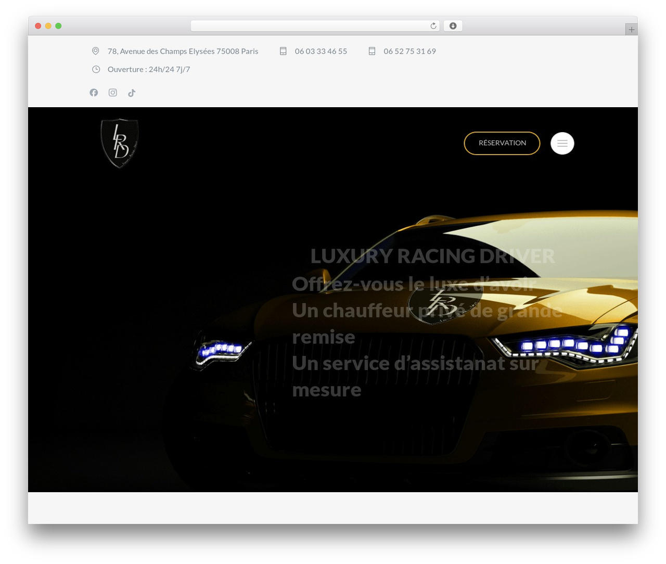This screenshot has height=564, width=666.
Task: Click the LRD shield logo in header
Action: point(120,143)
